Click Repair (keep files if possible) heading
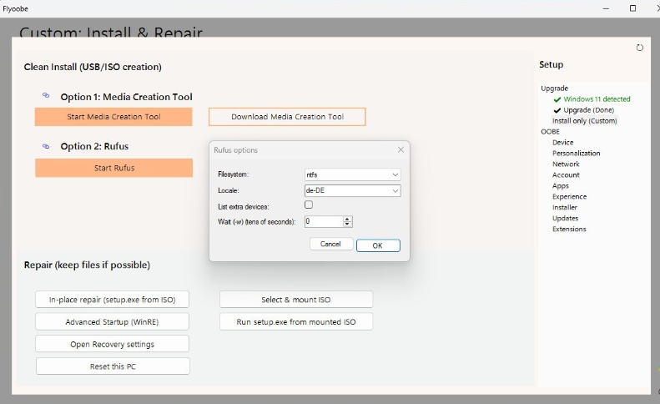This screenshot has width=660, height=404. coord(87,265)
